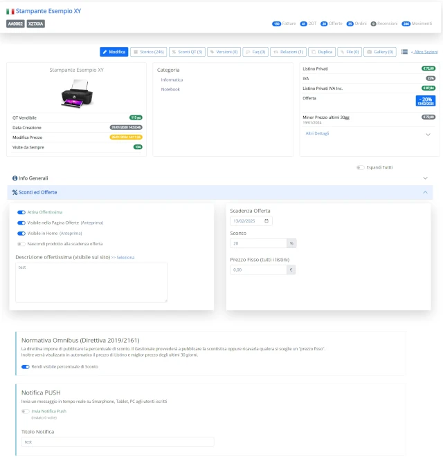Click the printer product thumbnail
Viewport: 443px width, 463px height.
(78, 93)
